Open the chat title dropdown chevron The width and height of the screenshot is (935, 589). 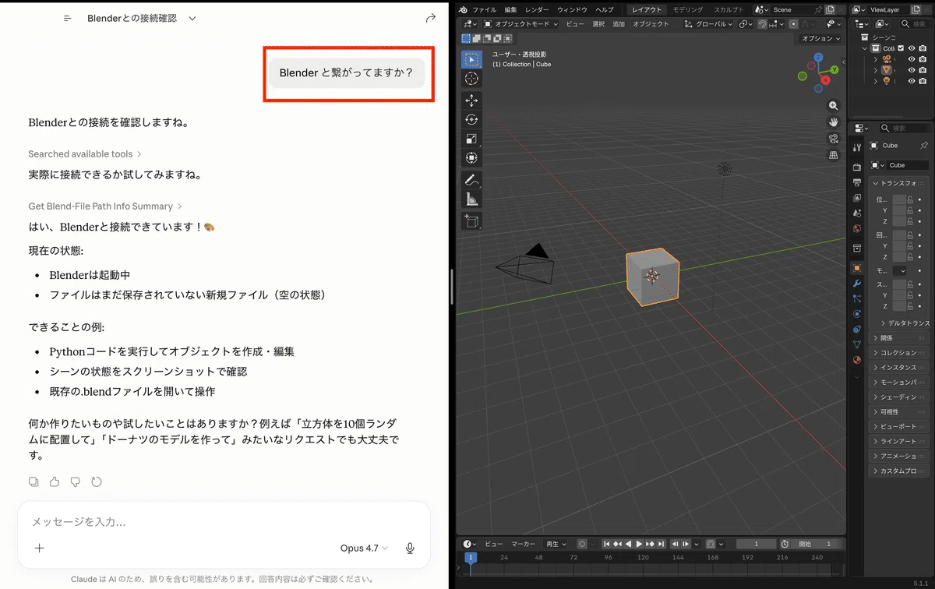point(192,18)
